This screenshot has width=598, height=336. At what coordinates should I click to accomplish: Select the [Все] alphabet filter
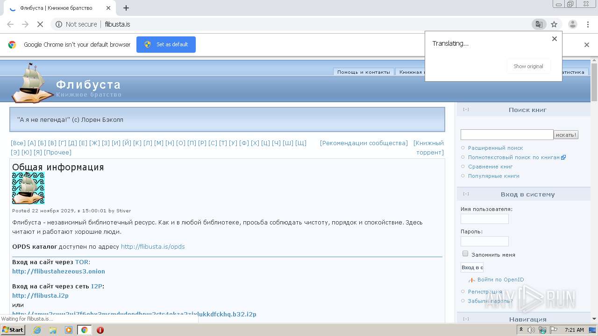pos(18,143)
